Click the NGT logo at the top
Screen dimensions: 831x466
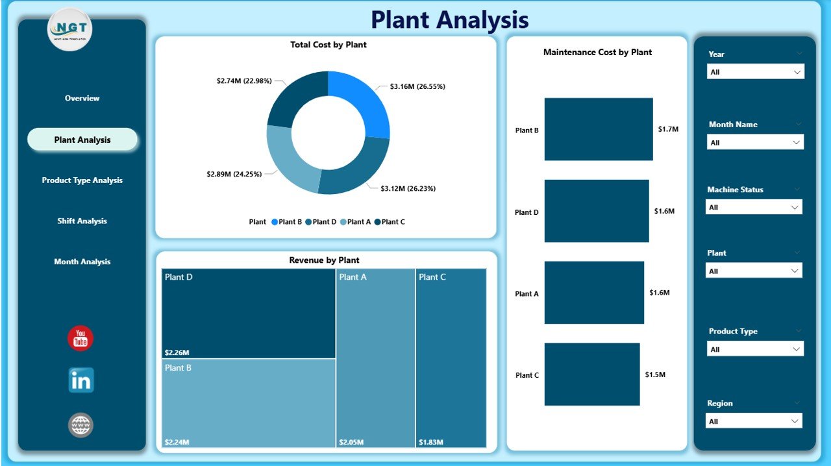[x=69, y=29]
